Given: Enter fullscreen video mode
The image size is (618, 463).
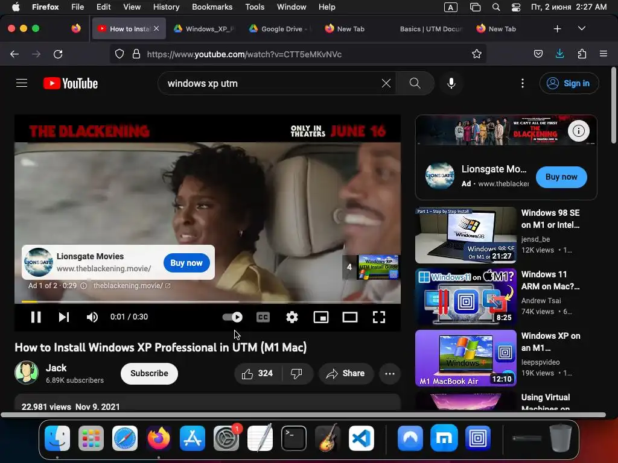Looking at the screenshot, I should (379, 317).
